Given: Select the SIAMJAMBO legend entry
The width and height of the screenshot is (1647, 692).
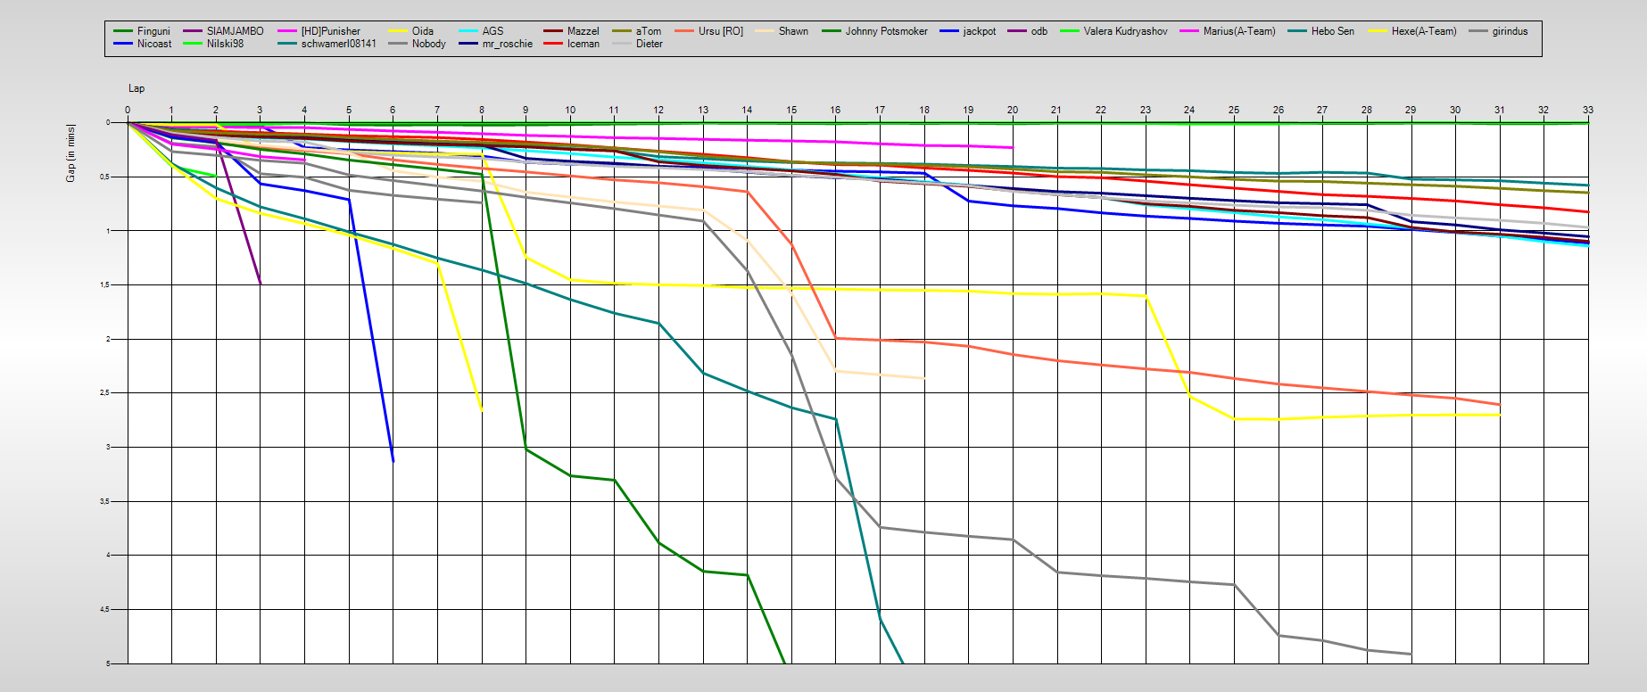Looking at the screenshot, I should point(235,31).
